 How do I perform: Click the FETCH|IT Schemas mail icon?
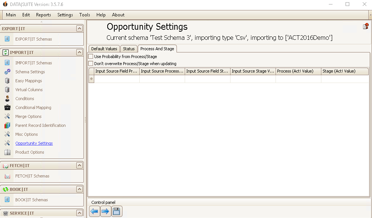click(x=7, y=176)
